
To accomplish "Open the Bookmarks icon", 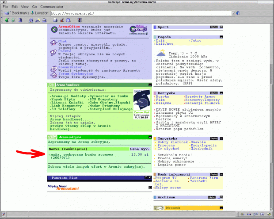I will 7,13.
